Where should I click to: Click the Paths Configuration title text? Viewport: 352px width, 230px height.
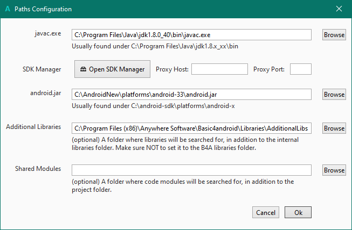43,9
